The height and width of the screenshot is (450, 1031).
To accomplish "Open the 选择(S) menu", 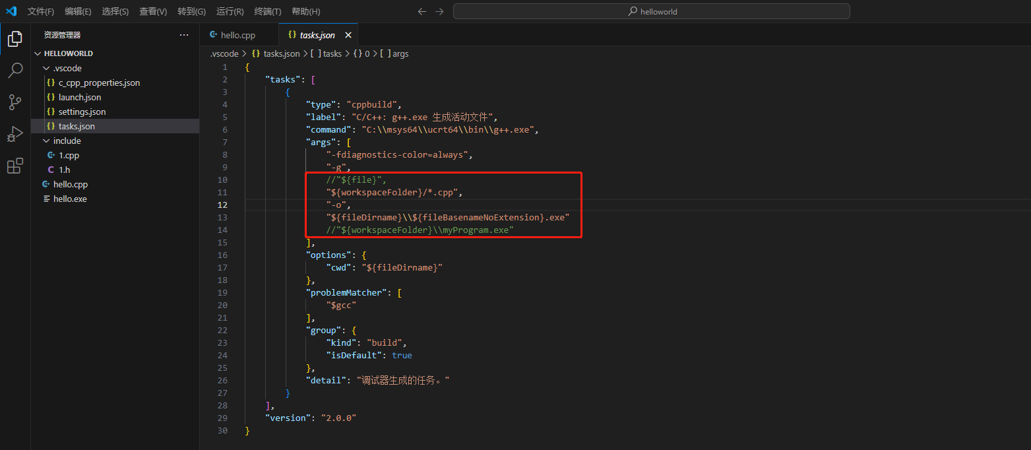I will click(x=115, y=11).
